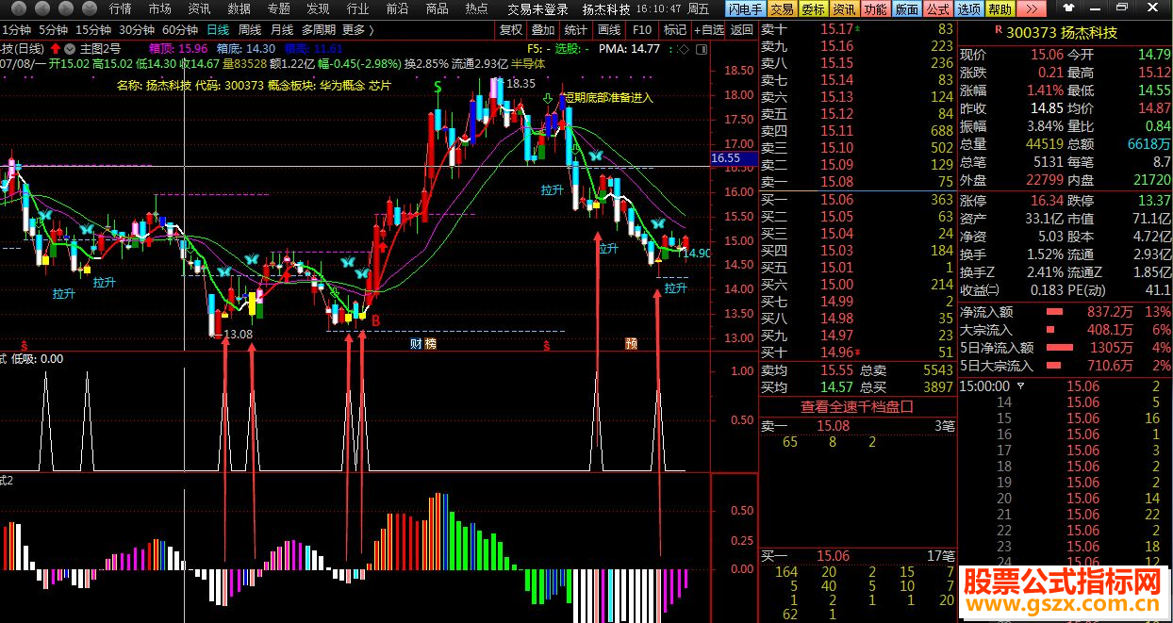
Task: Add stock via +自选 button
Action: [708, 29]
